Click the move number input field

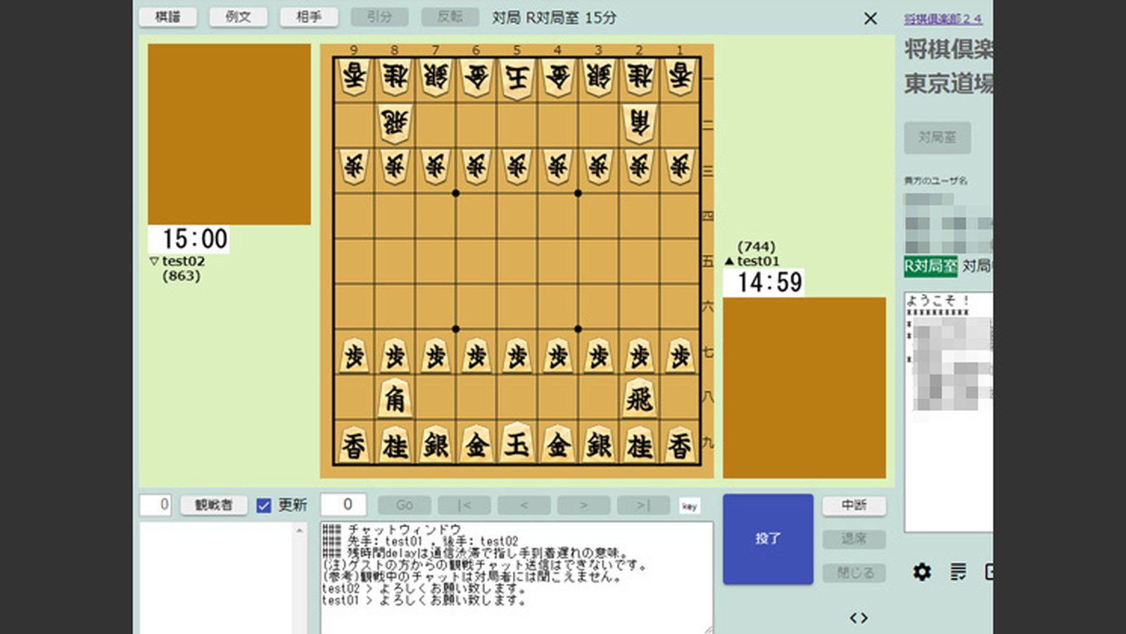(344, 505)
